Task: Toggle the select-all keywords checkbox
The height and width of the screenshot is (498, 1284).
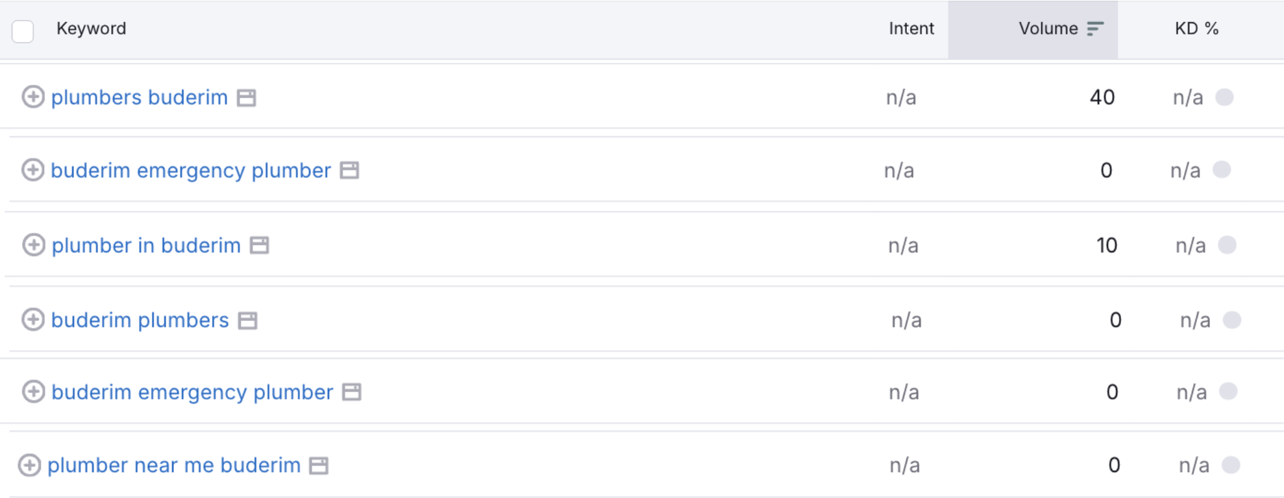Action: pos(23,30)
